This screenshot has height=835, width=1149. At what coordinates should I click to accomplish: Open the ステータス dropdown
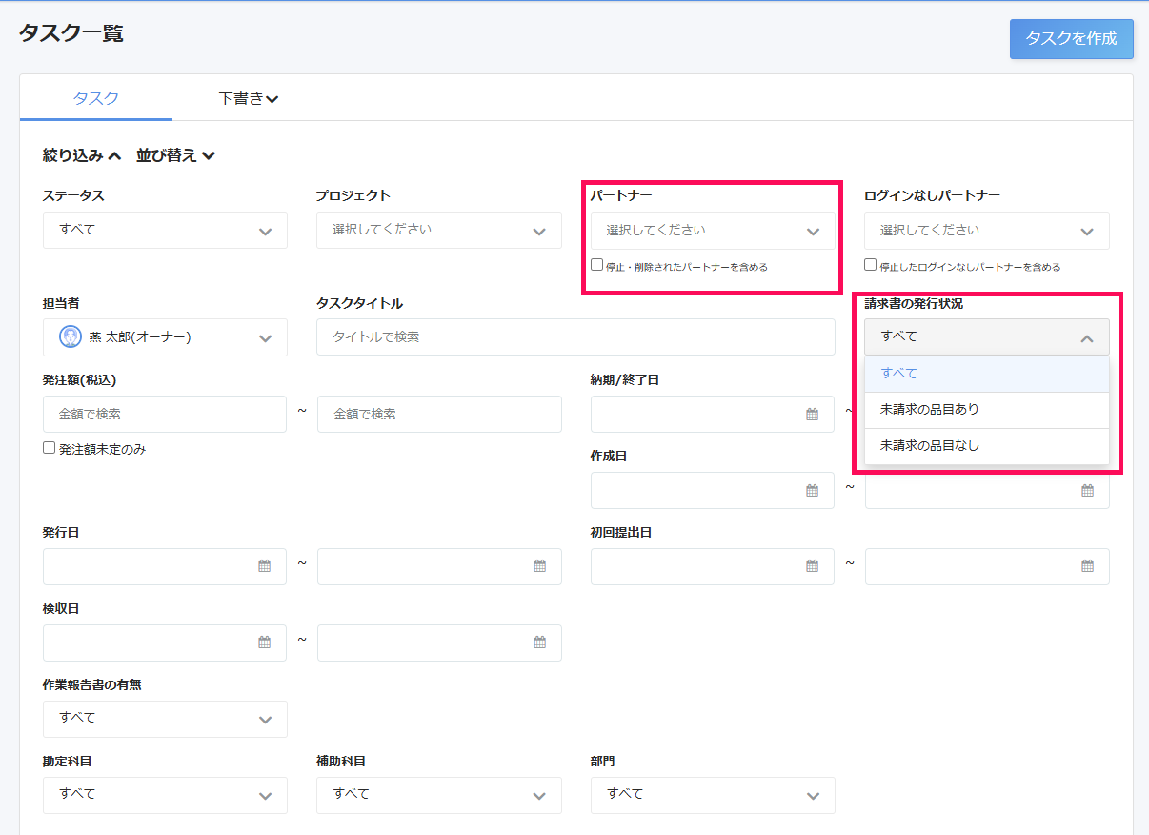(165, 230)
